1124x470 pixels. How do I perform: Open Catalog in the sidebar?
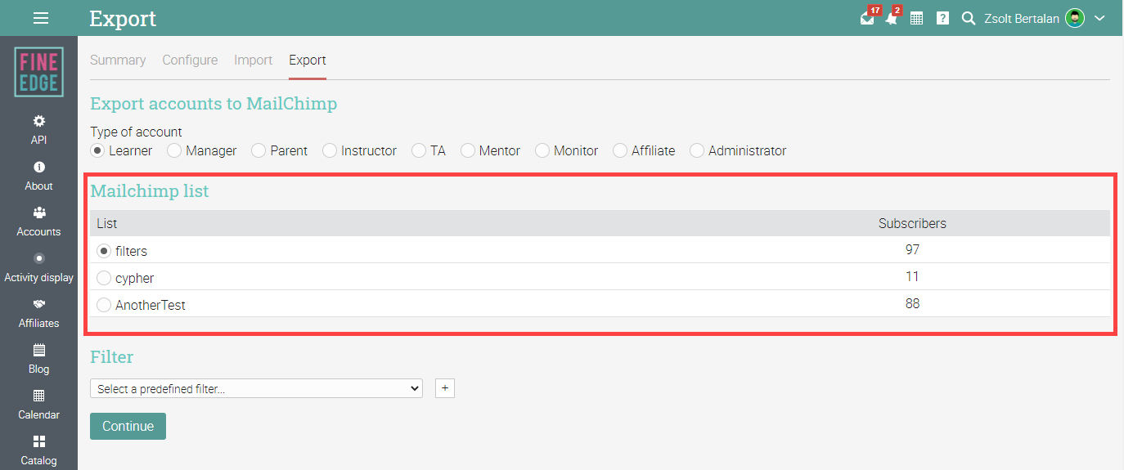tap(38, 450)
